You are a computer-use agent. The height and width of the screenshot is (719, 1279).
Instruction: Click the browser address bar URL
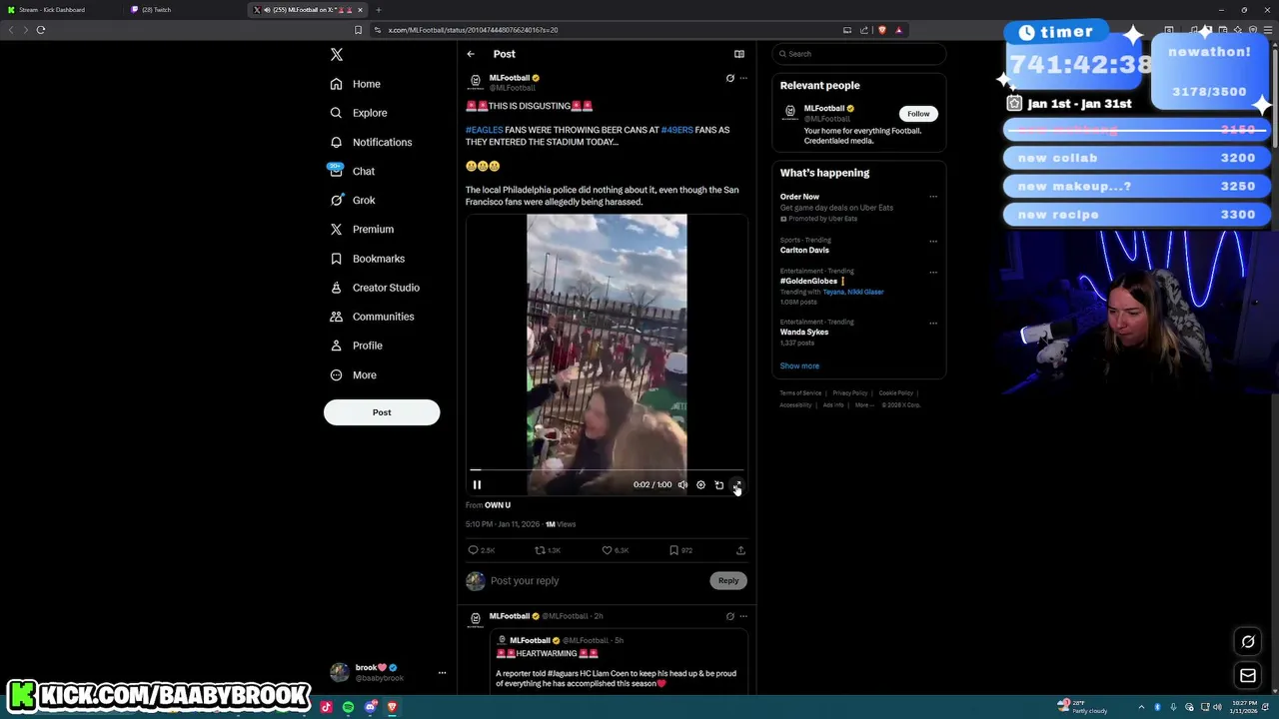[473, 30]
